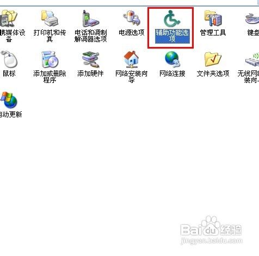Open the multimedia devices folder icon
Viewport: 259px width, 256px height.
tap(8, 18)
